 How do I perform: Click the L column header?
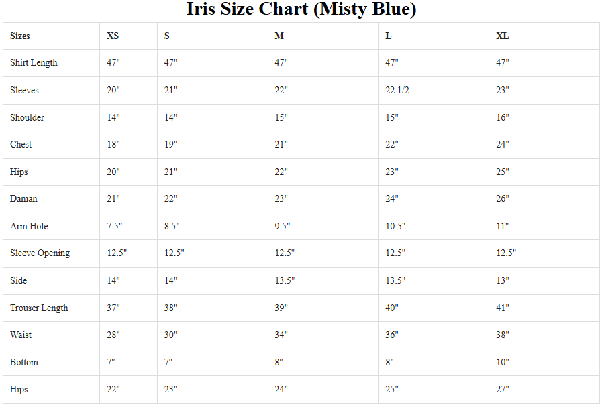(x=389, y=36)
